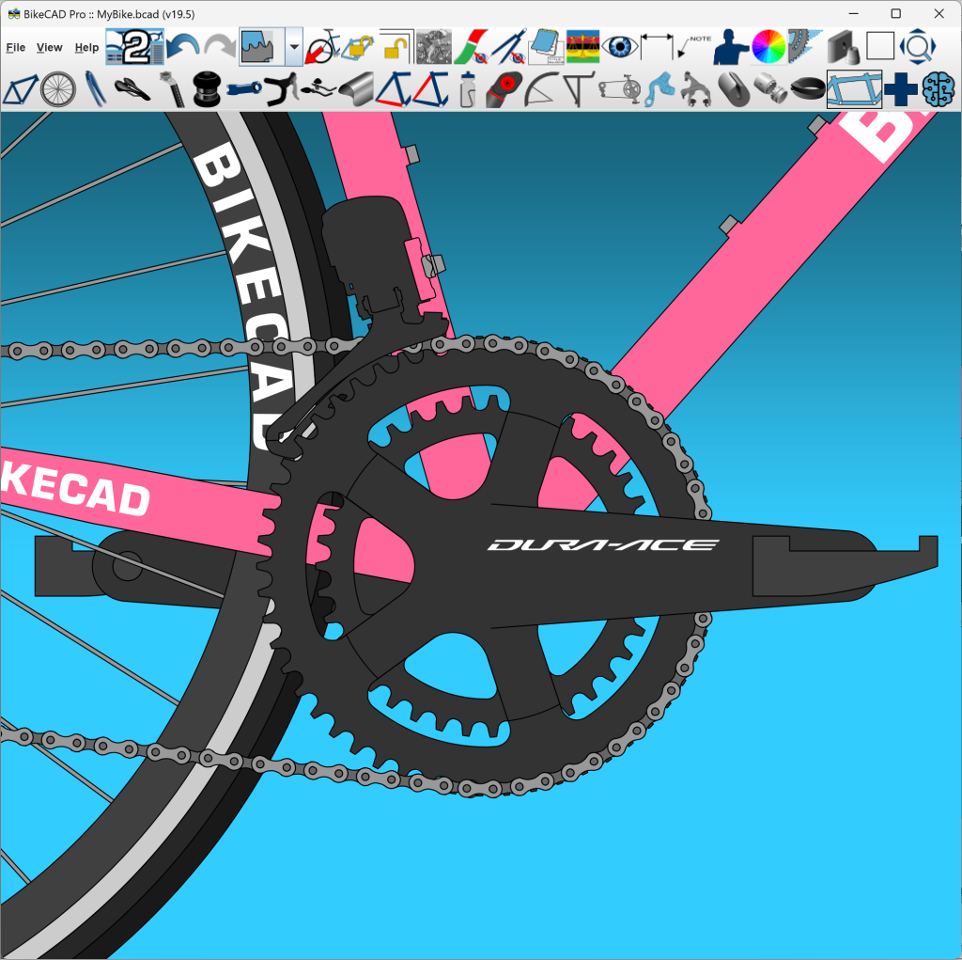The image size is (962, 960).
Task: Select the brake caliper icon
Action: click(x=695, y=89)
